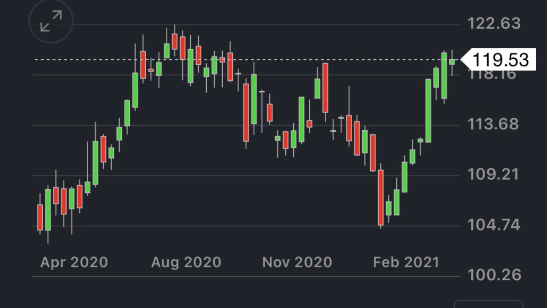The width and height of the screenshot is (547, 308).
Task: Click the 113.68 price level label
Action: (493, 125)
